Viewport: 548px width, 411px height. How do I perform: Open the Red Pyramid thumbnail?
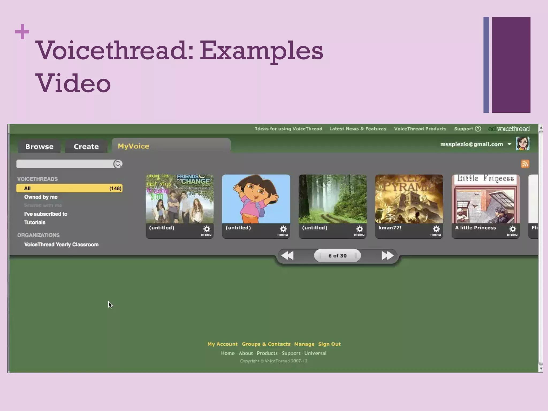pos(409,199)
